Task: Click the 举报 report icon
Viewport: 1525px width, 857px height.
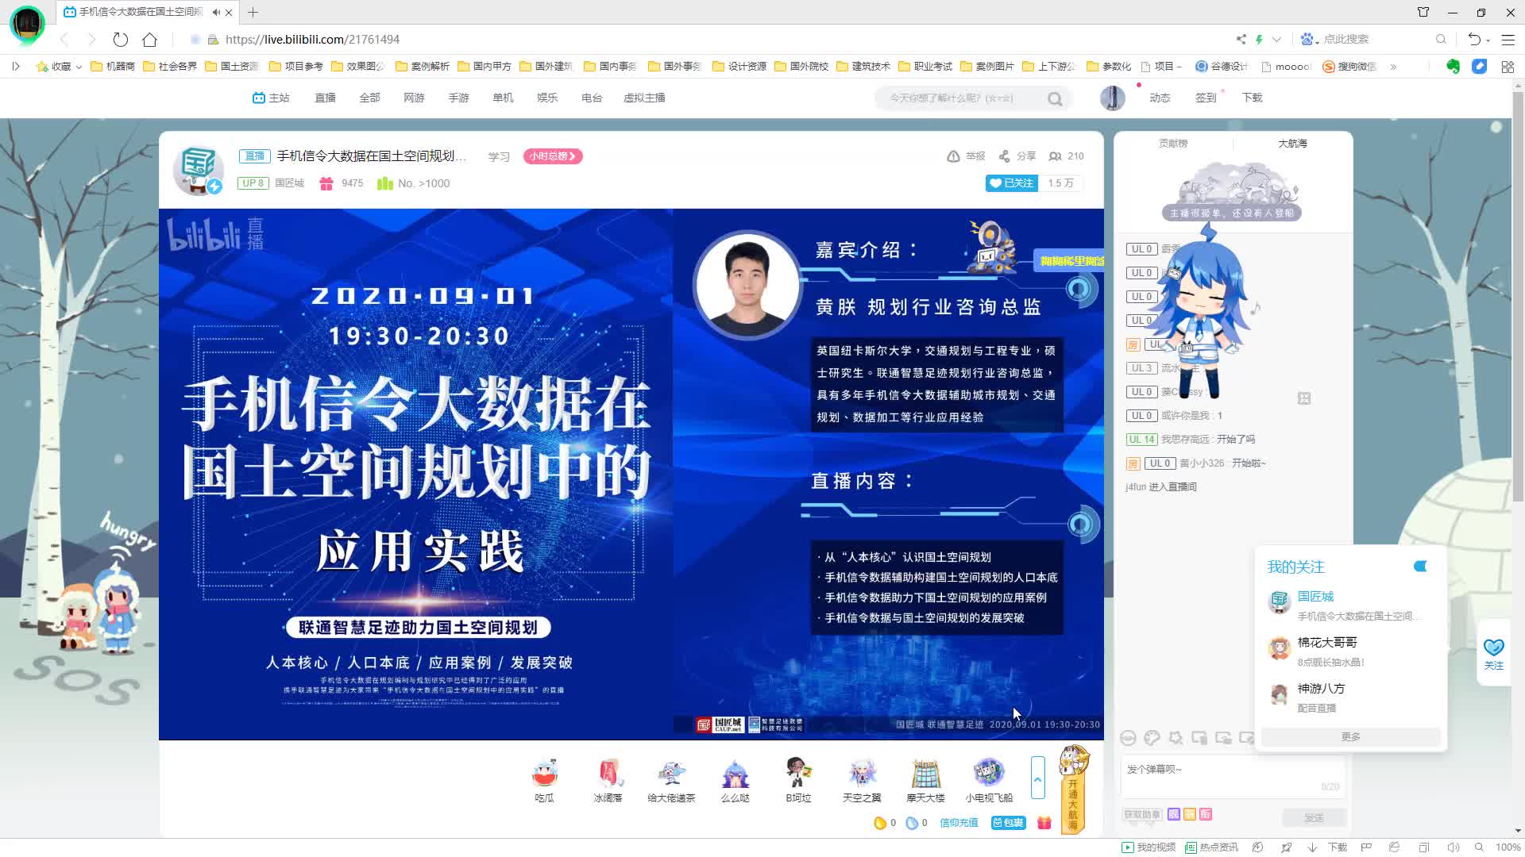Action: point(966,156)
